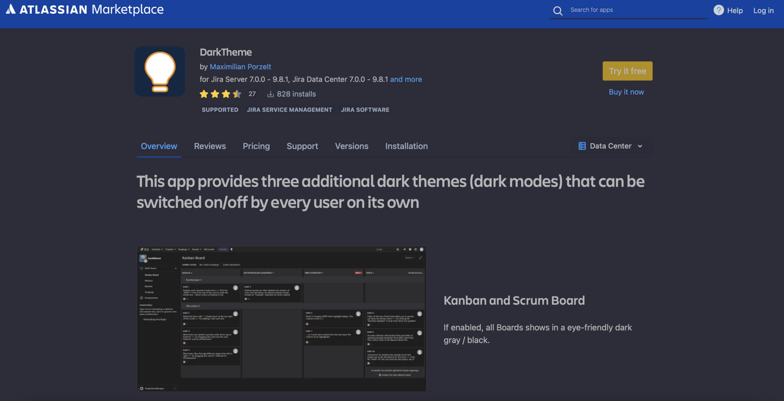Open the Kanban board screenshot thumbnail

point(281,319)
